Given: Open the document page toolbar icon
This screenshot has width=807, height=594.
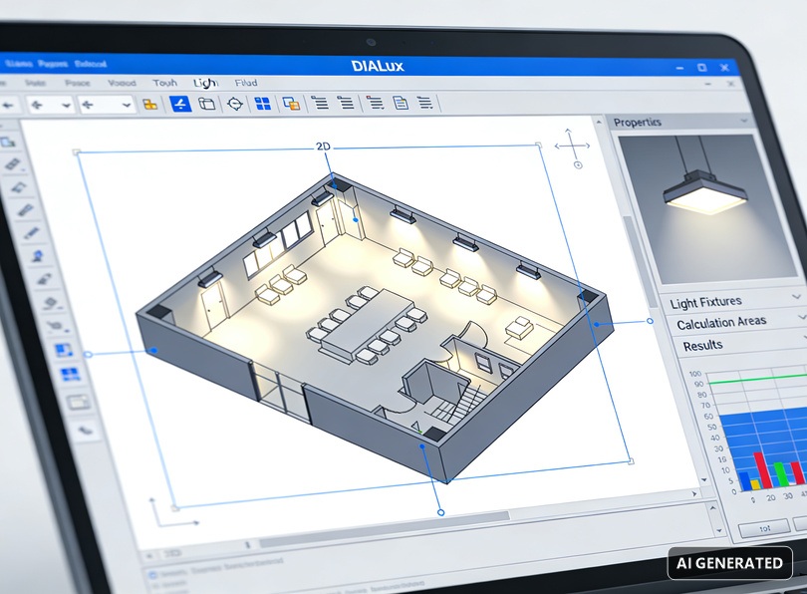Looking at the screenshot, I should (401, 103).
